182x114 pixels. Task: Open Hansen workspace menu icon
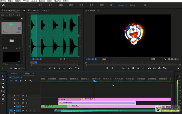click(126, 5)
